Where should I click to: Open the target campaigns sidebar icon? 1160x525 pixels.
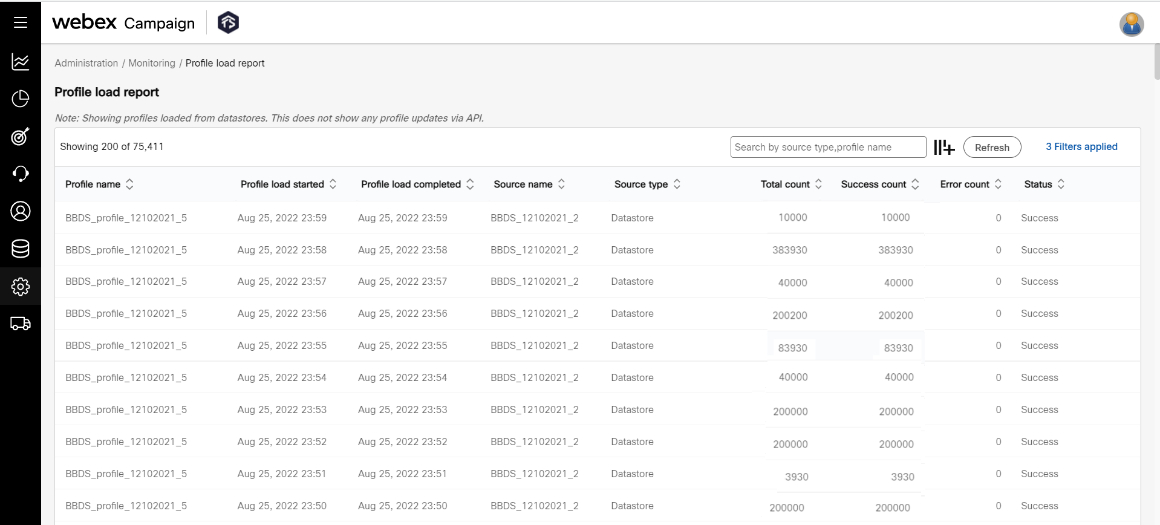point(21,137)
